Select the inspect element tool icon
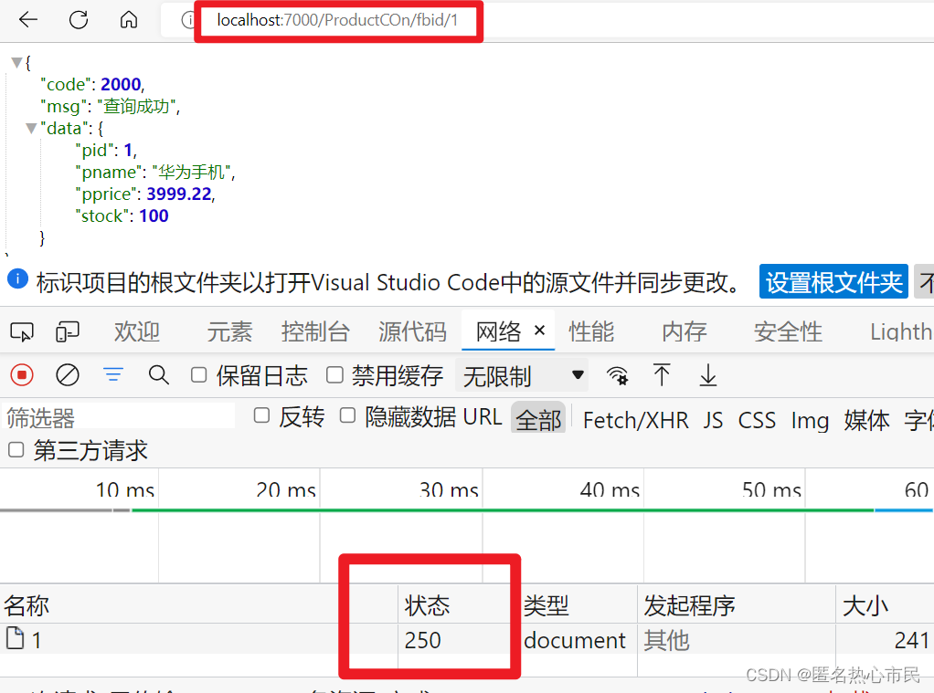The image size is (934, 693). click(x=21, y=331)
